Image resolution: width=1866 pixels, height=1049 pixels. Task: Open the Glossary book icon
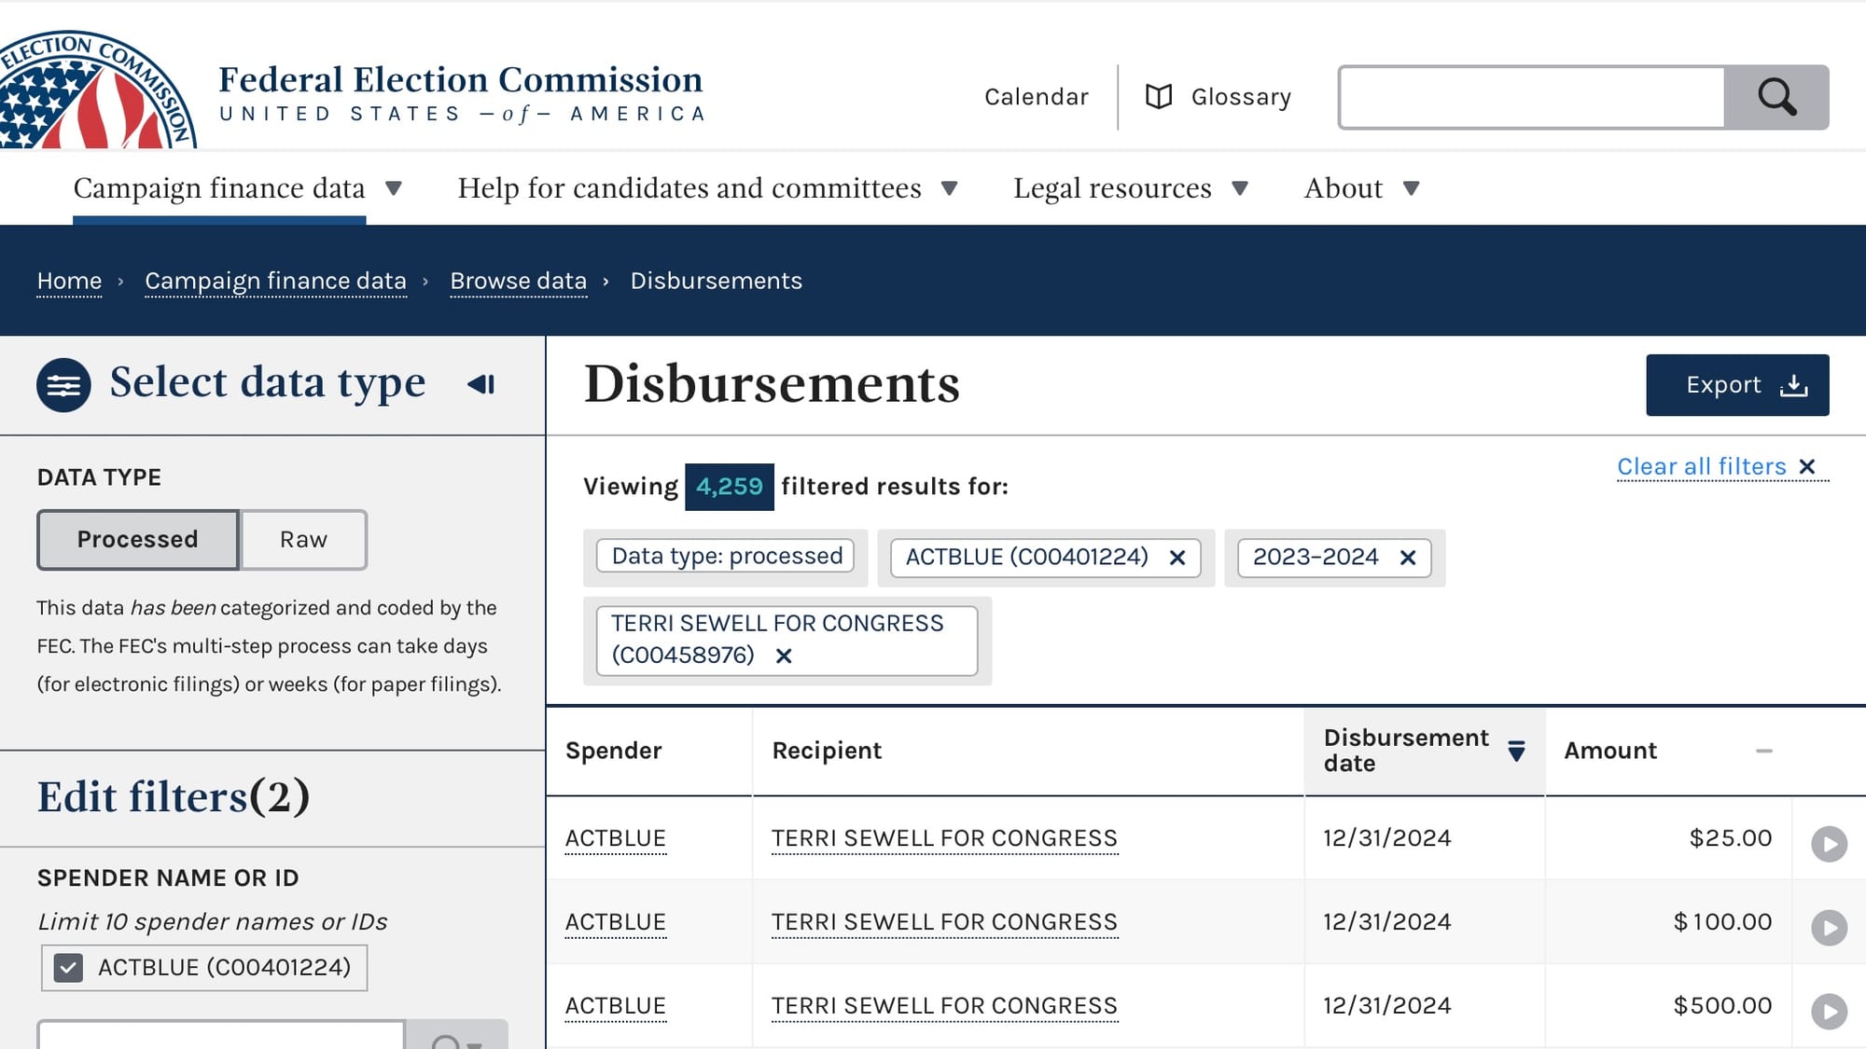click(1158, 97)
